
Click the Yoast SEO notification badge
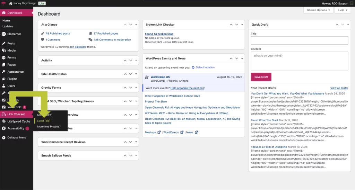(25, 107)
